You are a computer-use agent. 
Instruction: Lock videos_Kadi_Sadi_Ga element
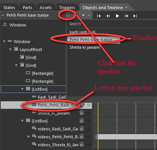[x=89, y=129]
